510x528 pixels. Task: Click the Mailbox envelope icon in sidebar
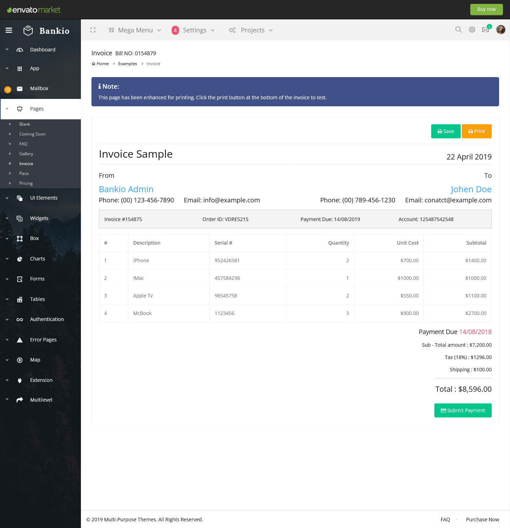click(x=20, y=89)
